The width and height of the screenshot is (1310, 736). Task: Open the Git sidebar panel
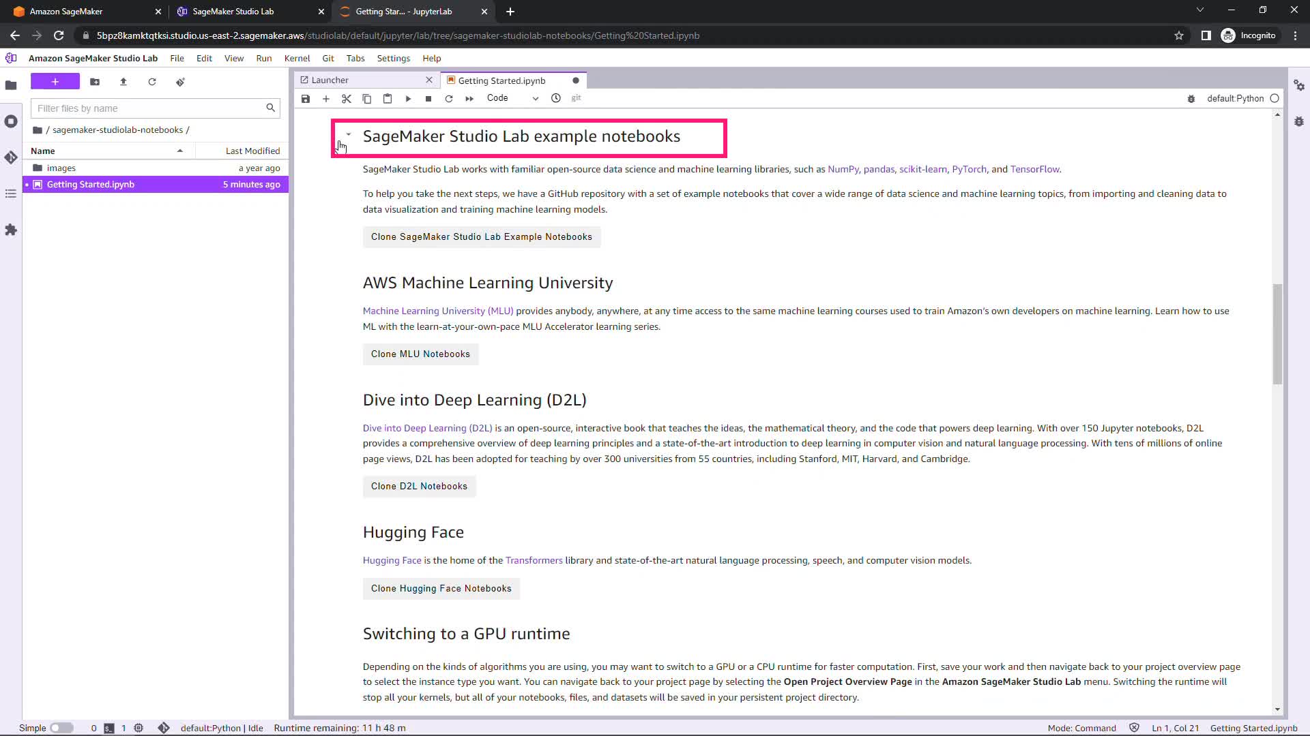pos(11,157)
